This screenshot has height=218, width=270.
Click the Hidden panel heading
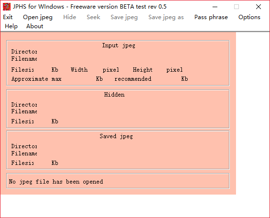coord(114,95)
